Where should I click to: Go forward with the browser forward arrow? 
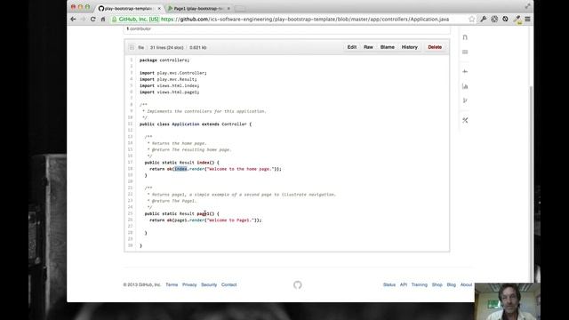coord(83,19)
